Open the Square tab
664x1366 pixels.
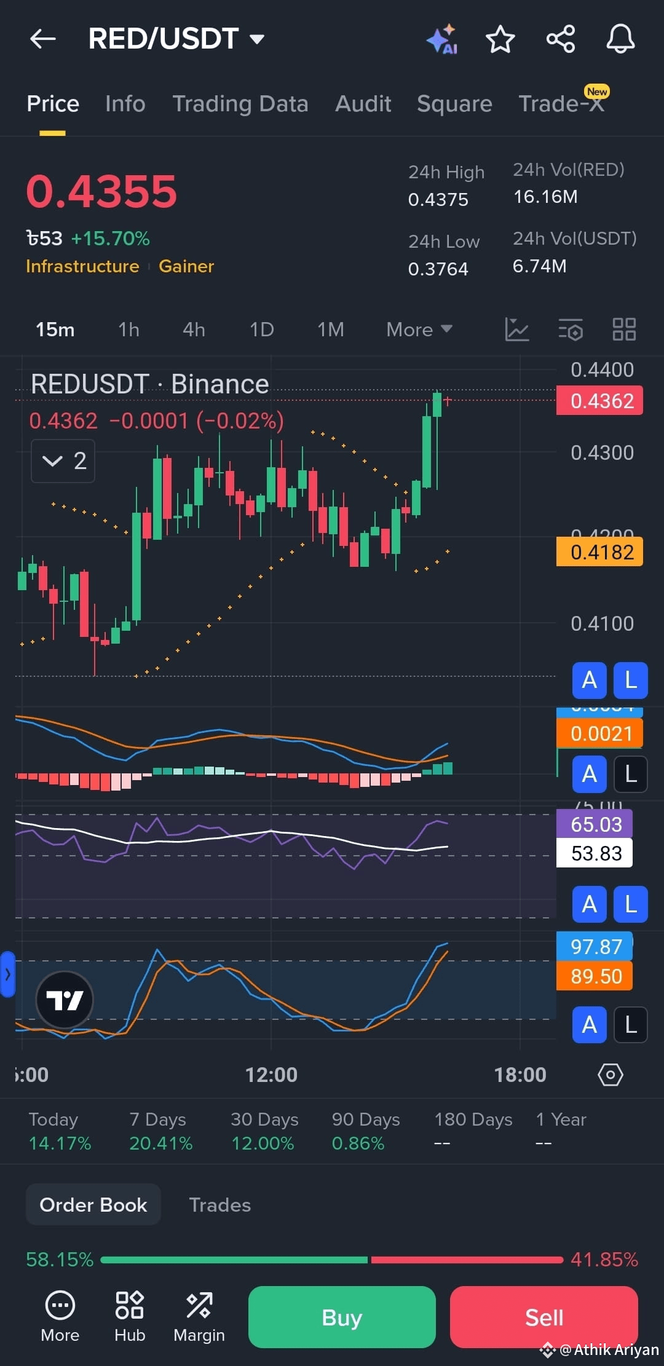tap(454, 104)
